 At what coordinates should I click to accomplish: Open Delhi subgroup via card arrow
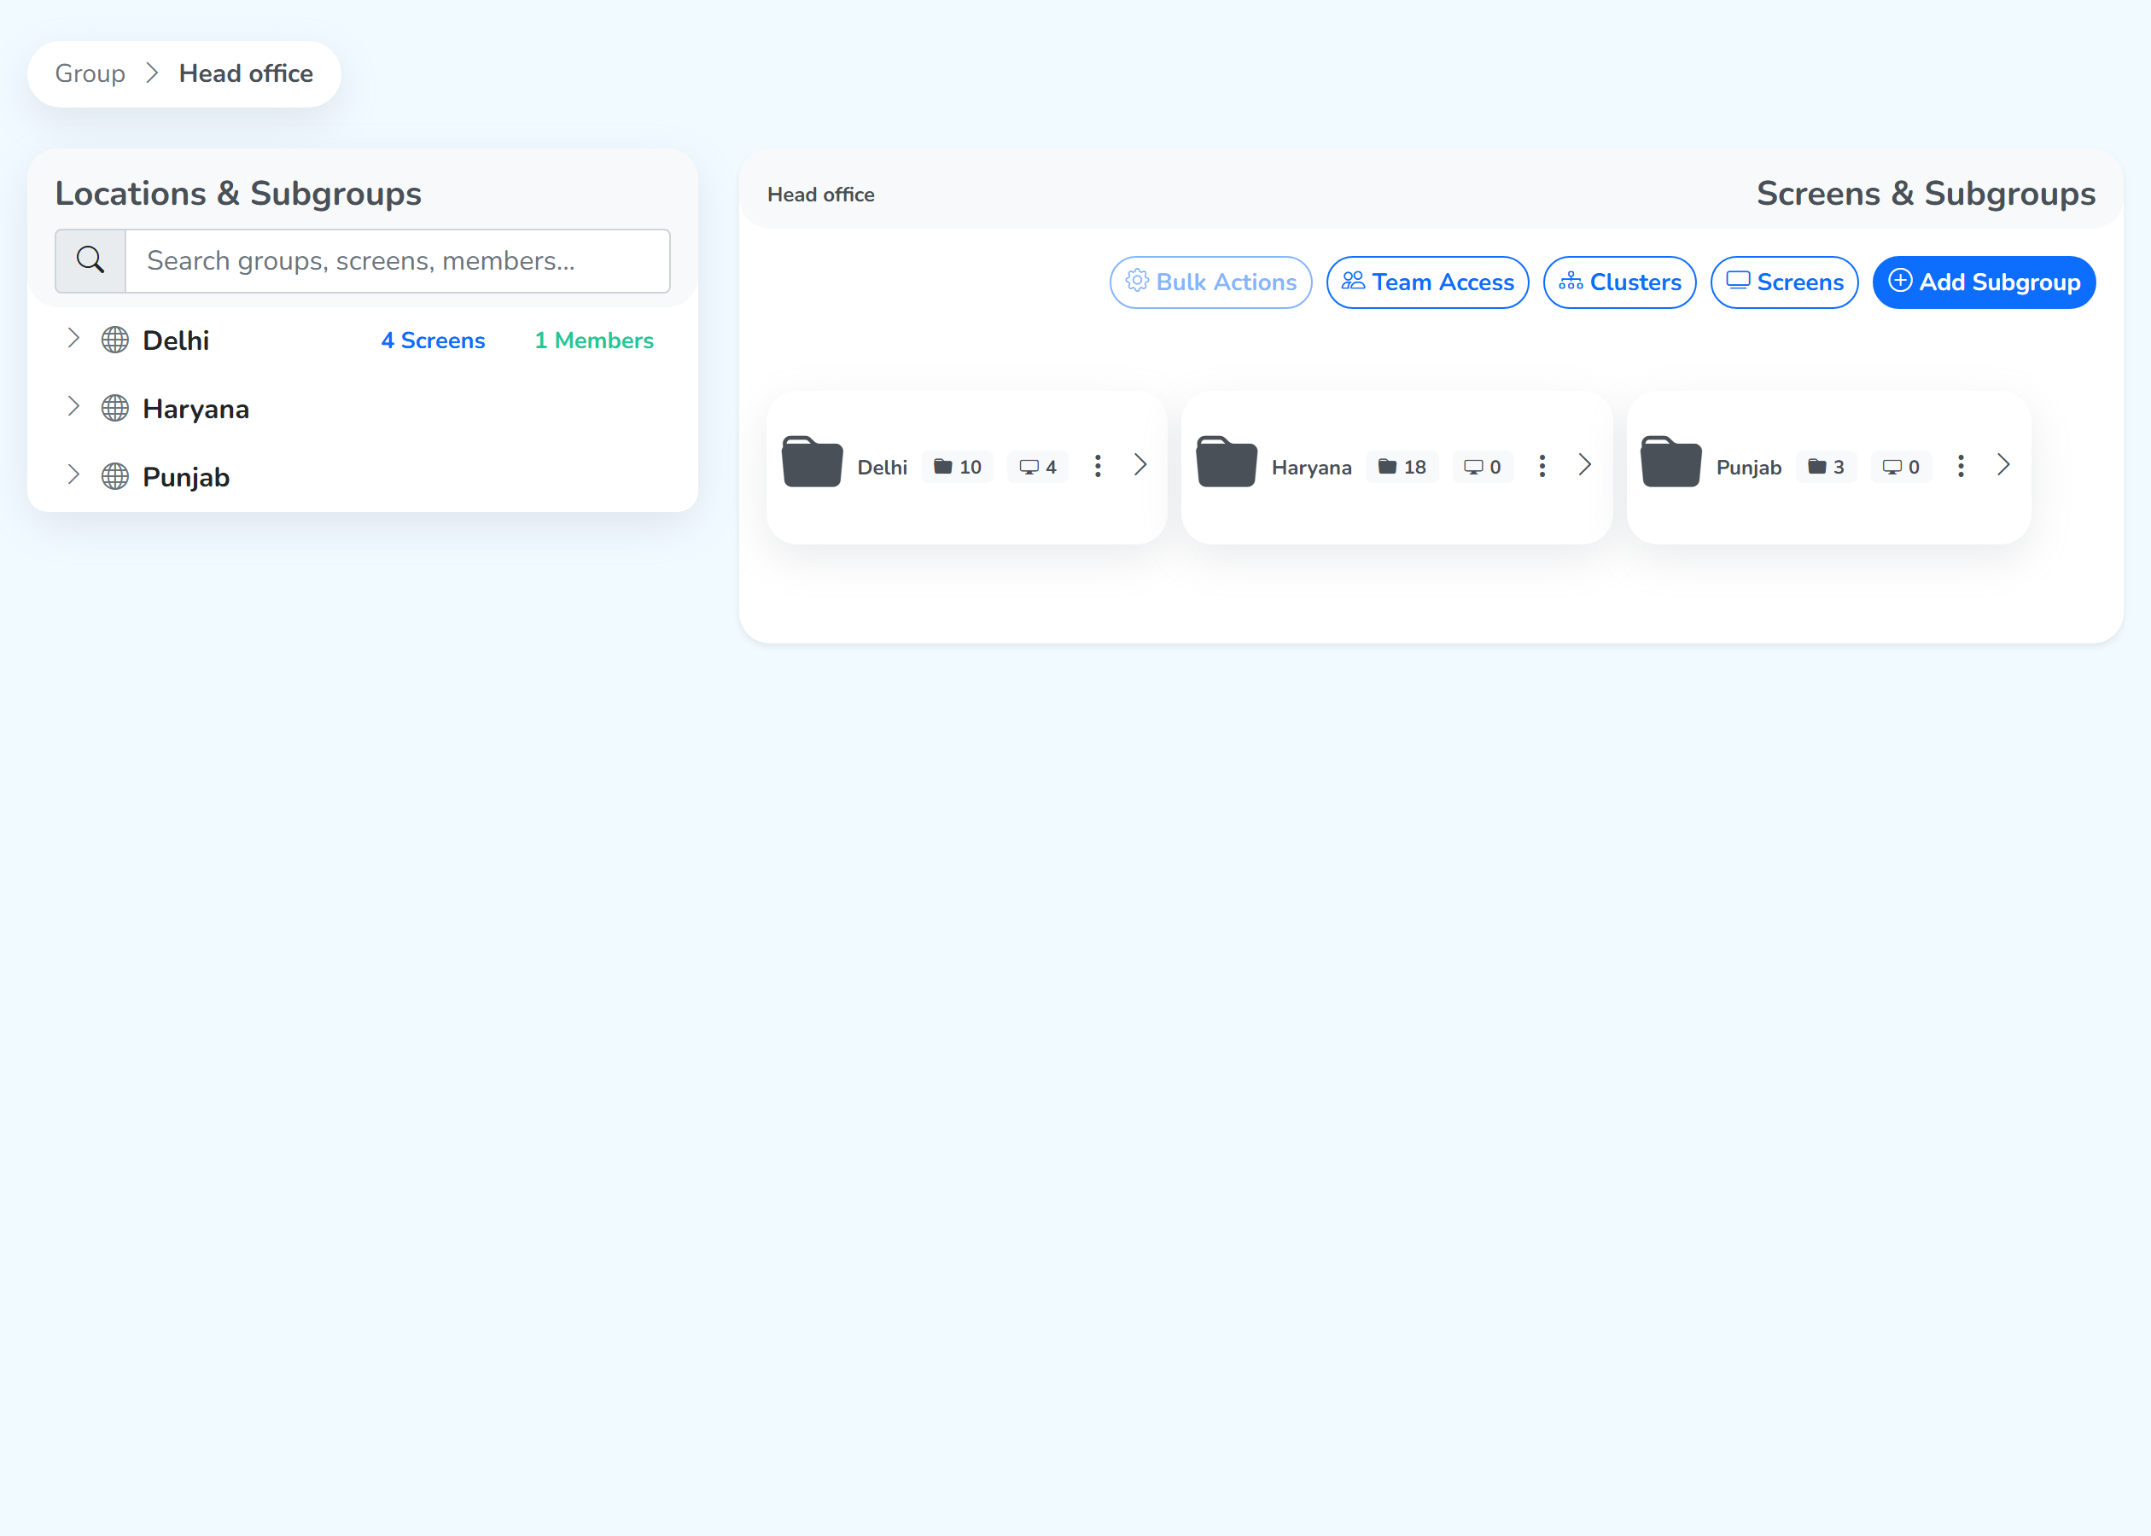1140,464
